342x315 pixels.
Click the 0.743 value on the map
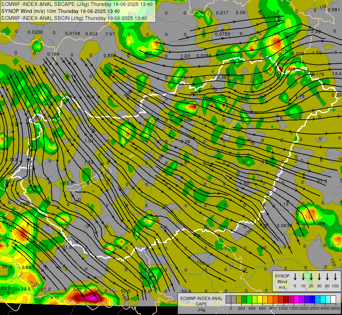click(x=11, y=160)
